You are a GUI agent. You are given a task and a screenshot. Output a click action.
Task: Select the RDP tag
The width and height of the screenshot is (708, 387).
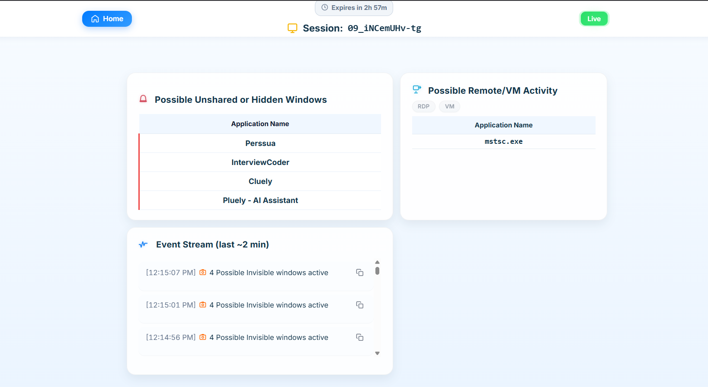coord(423,106)
